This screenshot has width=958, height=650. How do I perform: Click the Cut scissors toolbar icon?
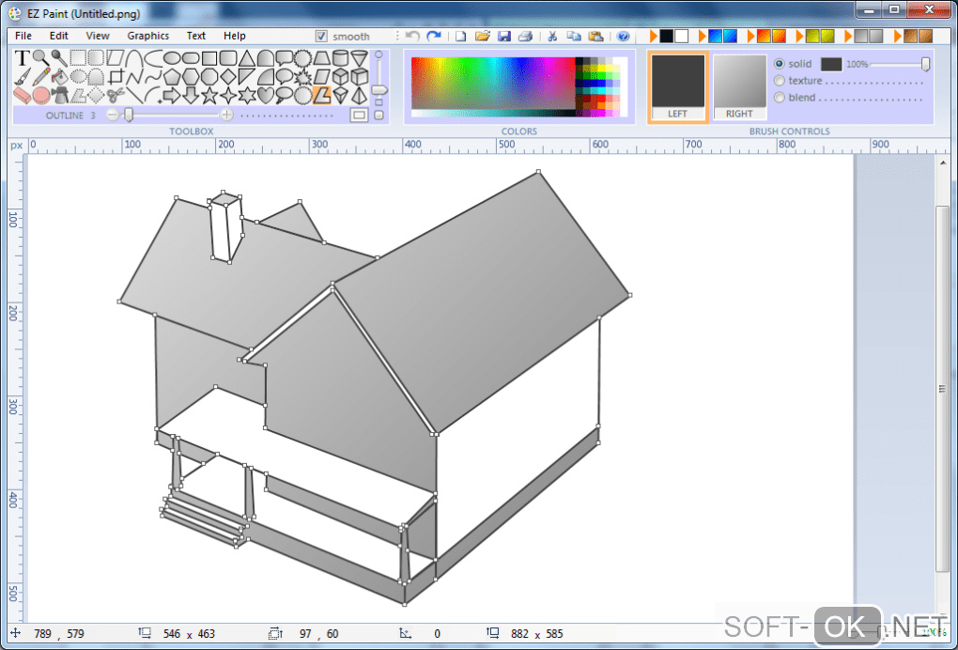pos(552,36)
